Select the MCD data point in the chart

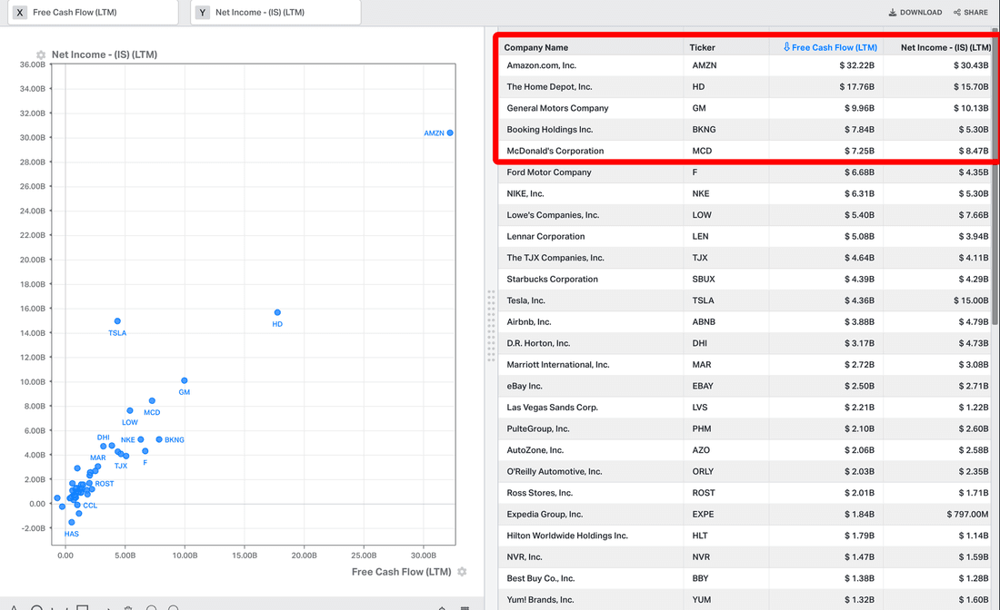(x=152, y=401)
